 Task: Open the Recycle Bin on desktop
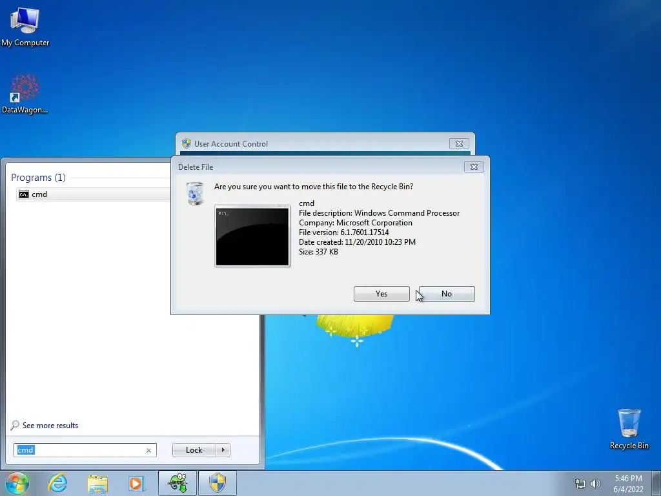pos(629,429)
